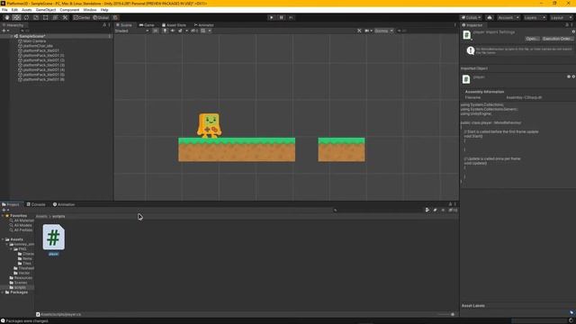Toggle the Hierarchy panel lock
576x324 pixels.
coord(104,25)
